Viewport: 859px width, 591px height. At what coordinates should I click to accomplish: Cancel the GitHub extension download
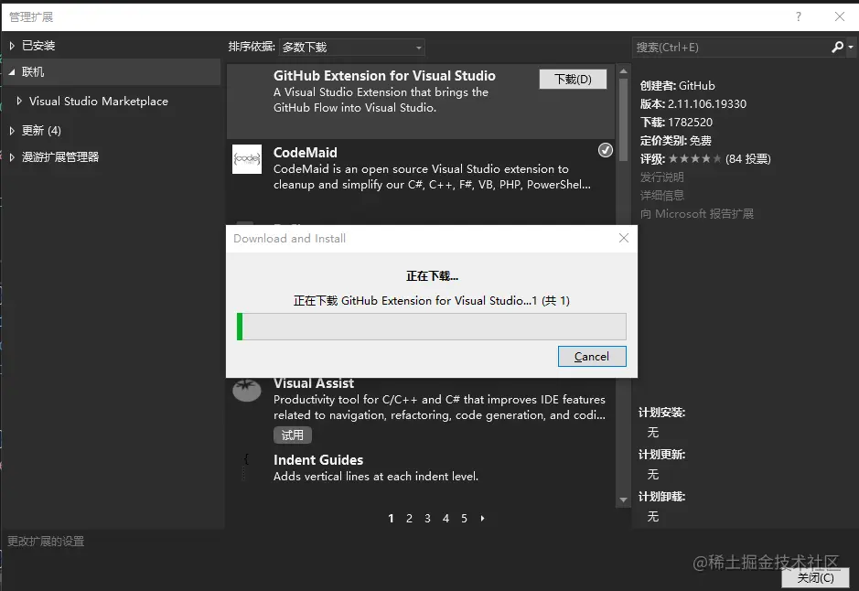[592, 357]
